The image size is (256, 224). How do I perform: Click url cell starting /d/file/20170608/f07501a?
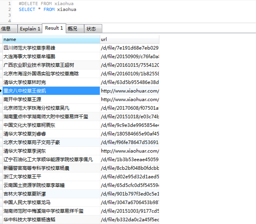click(129, 108)
